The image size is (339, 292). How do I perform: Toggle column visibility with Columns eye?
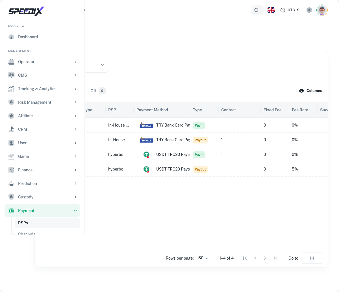point(310,91)
